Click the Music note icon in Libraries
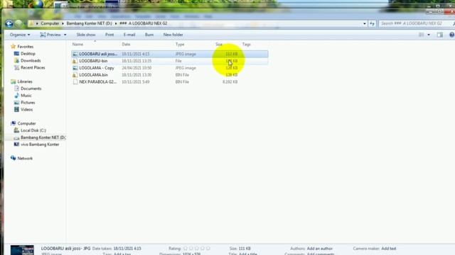 [x=16, y=96]
